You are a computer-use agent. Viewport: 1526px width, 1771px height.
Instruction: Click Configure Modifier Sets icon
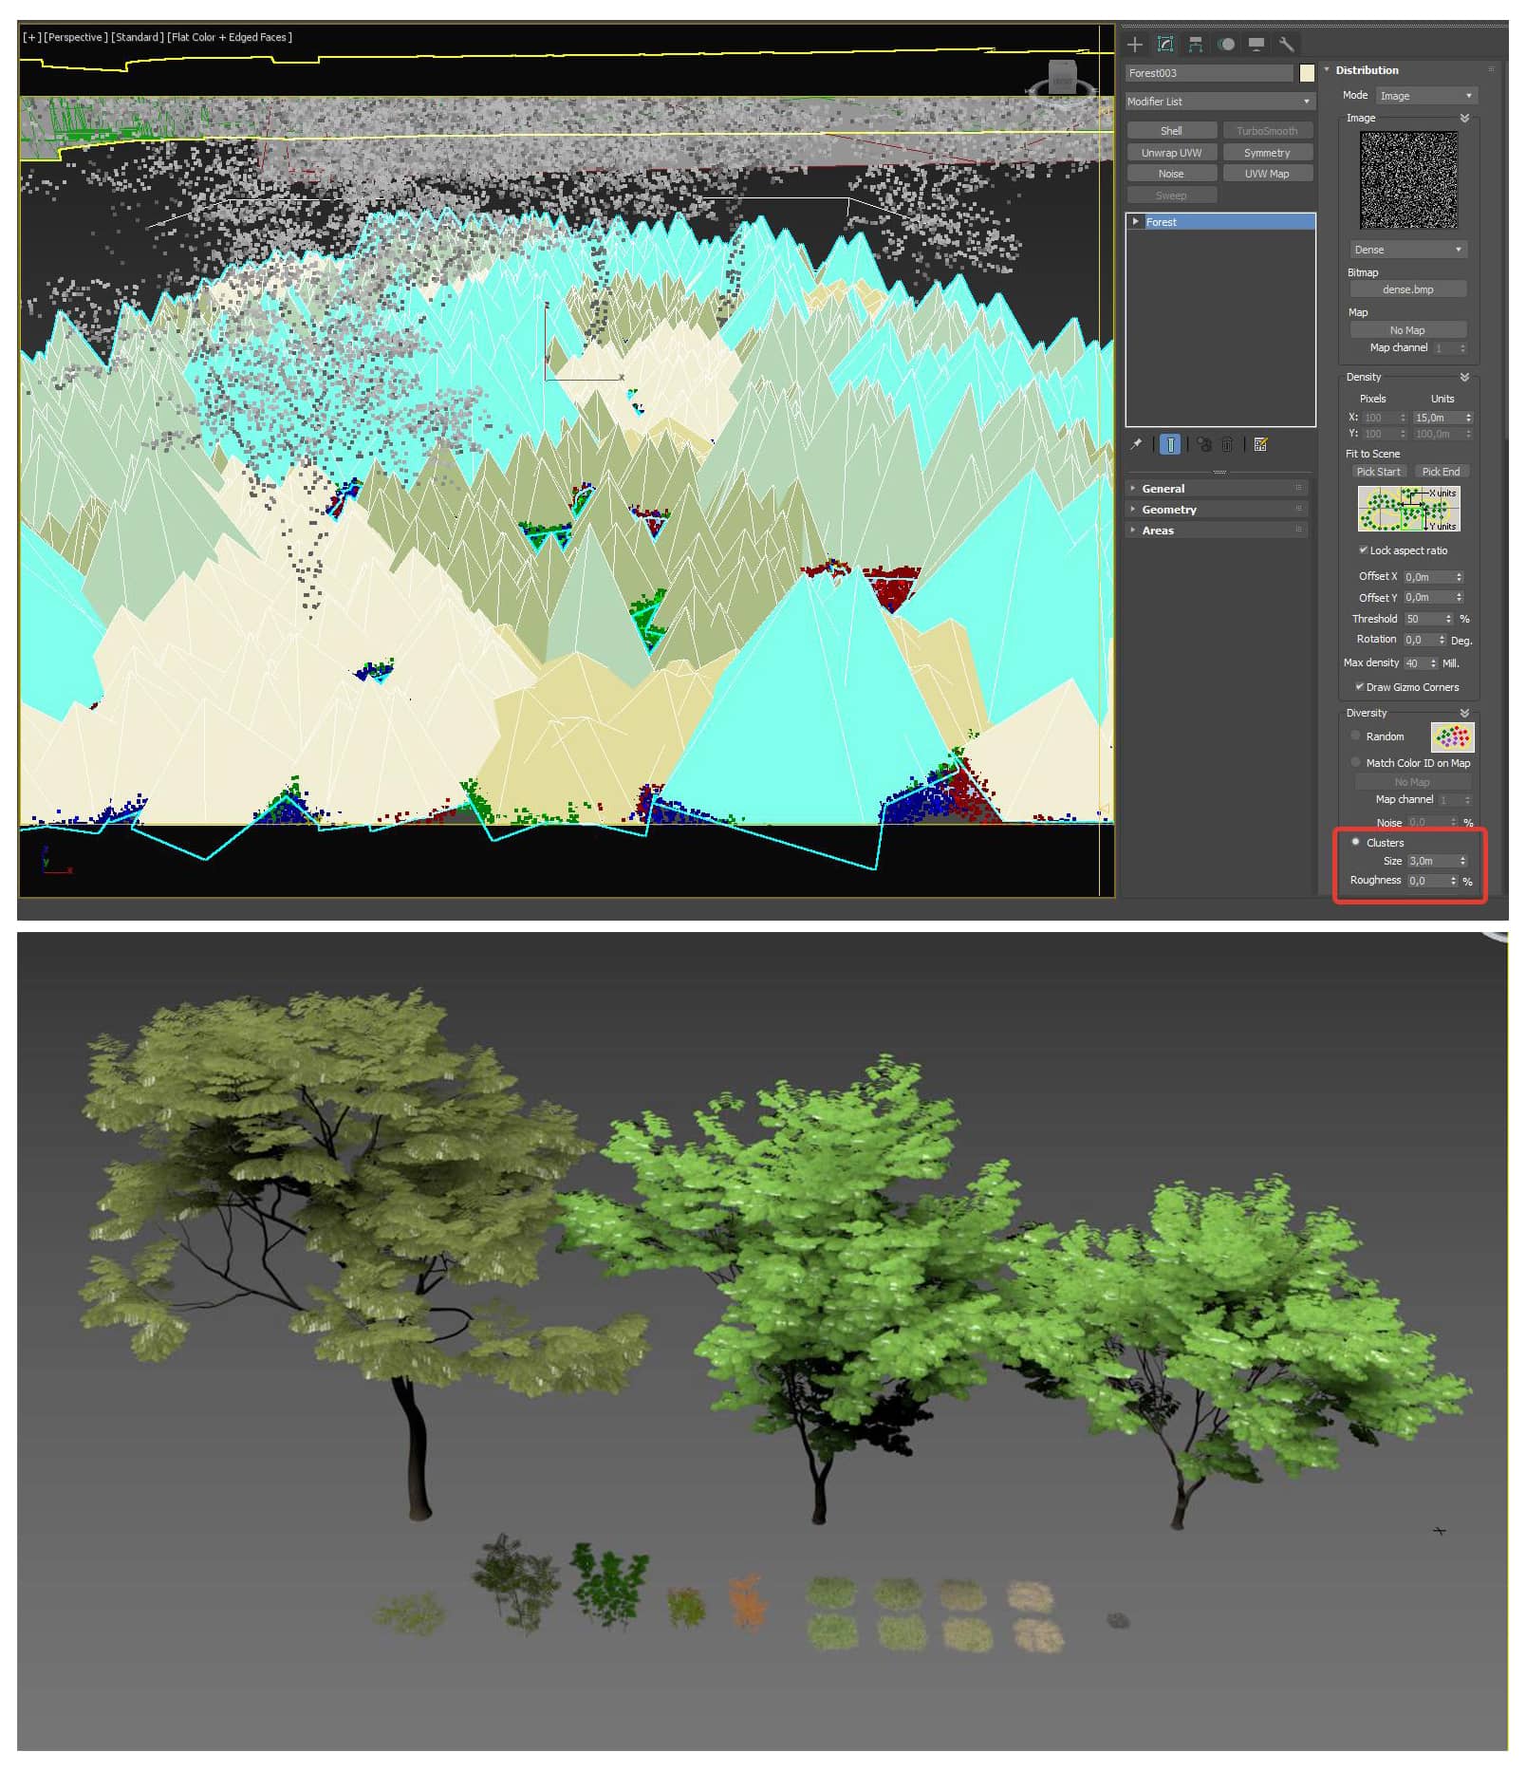point(1260,444)
